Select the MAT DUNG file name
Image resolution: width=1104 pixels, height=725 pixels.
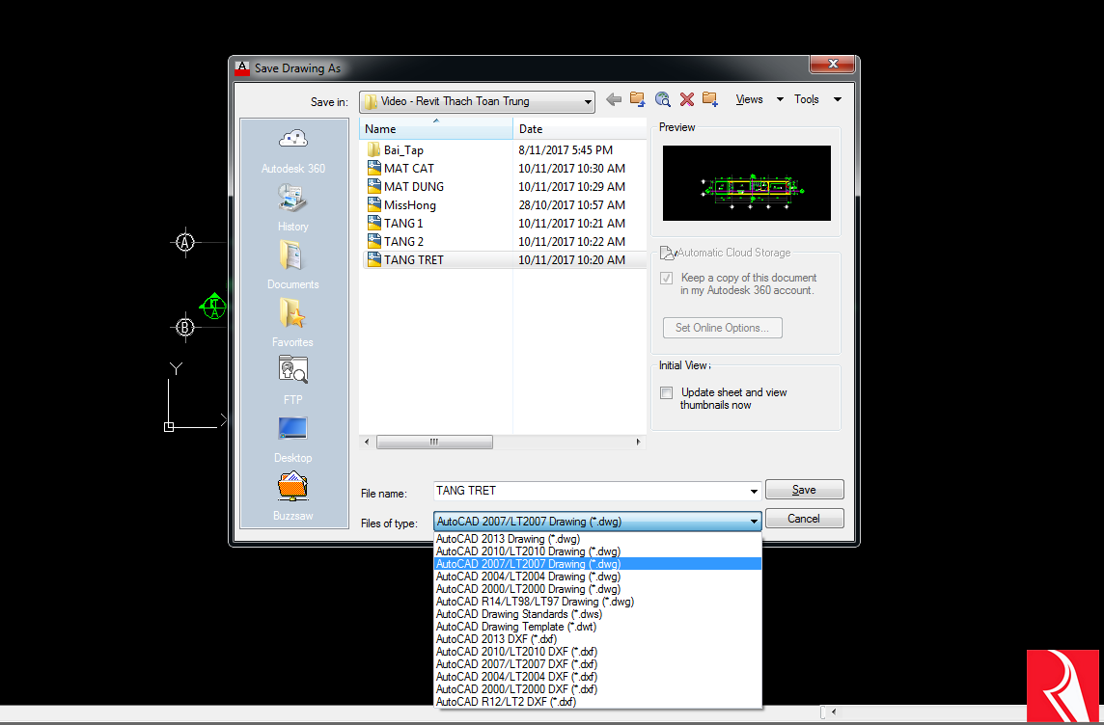tap(414, 187)
